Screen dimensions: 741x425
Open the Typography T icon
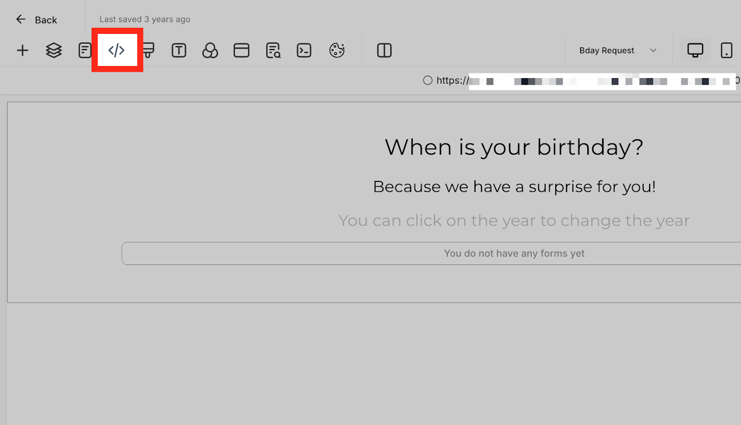(179, 50)
